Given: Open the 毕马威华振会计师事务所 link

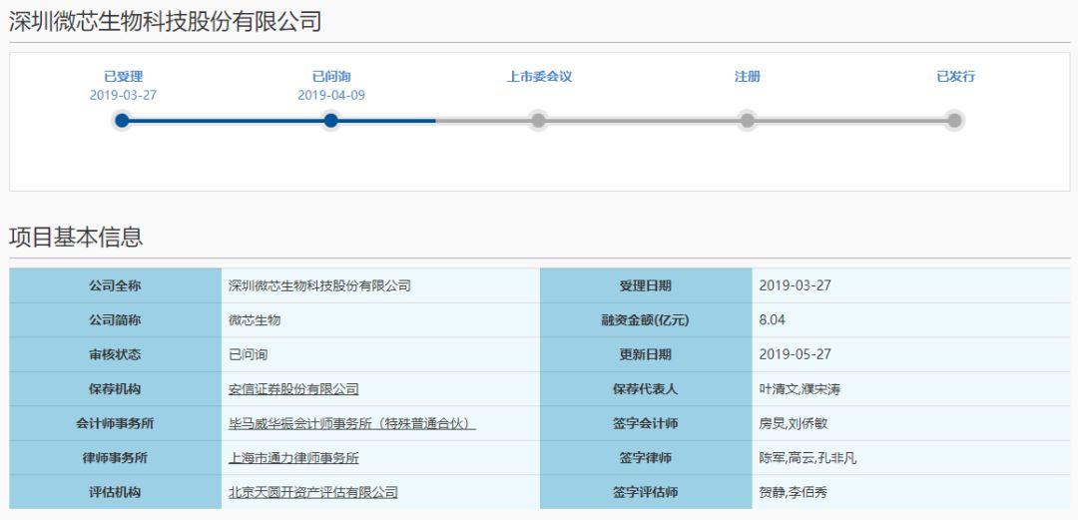Looking at the screenshot, I should click(352, 424).
